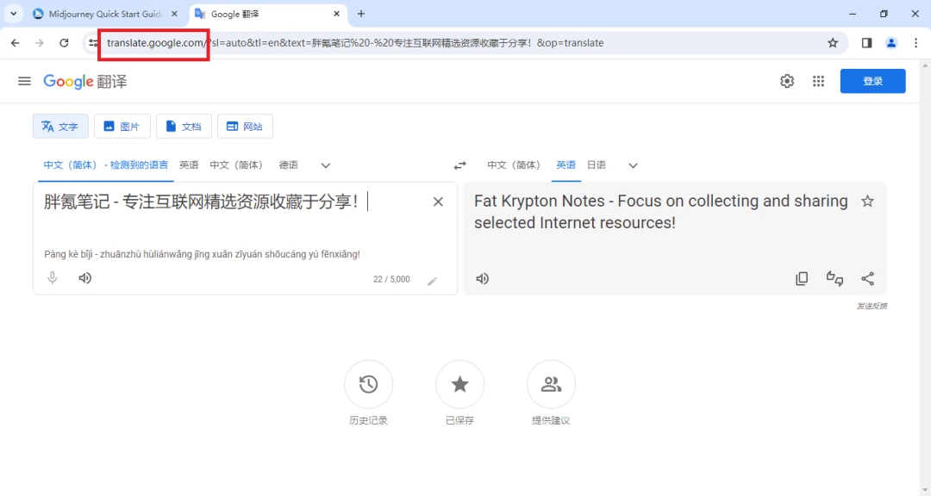931x496 pixels.
Task: Bookmark this page with the star
Action: pos(833,43)
